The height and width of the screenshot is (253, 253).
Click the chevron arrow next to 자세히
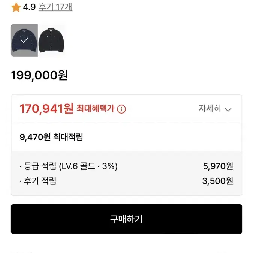point(228,110)
